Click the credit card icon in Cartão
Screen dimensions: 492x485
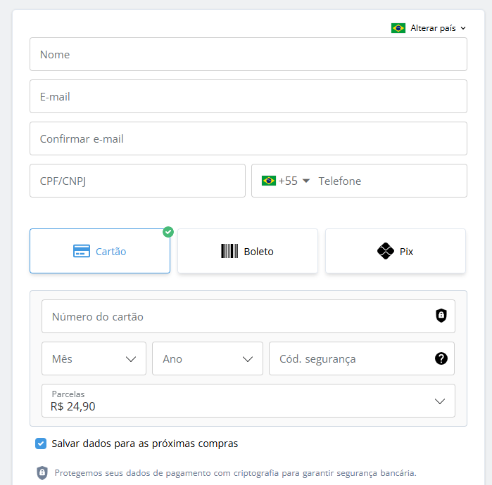click(x=82, y=251)
